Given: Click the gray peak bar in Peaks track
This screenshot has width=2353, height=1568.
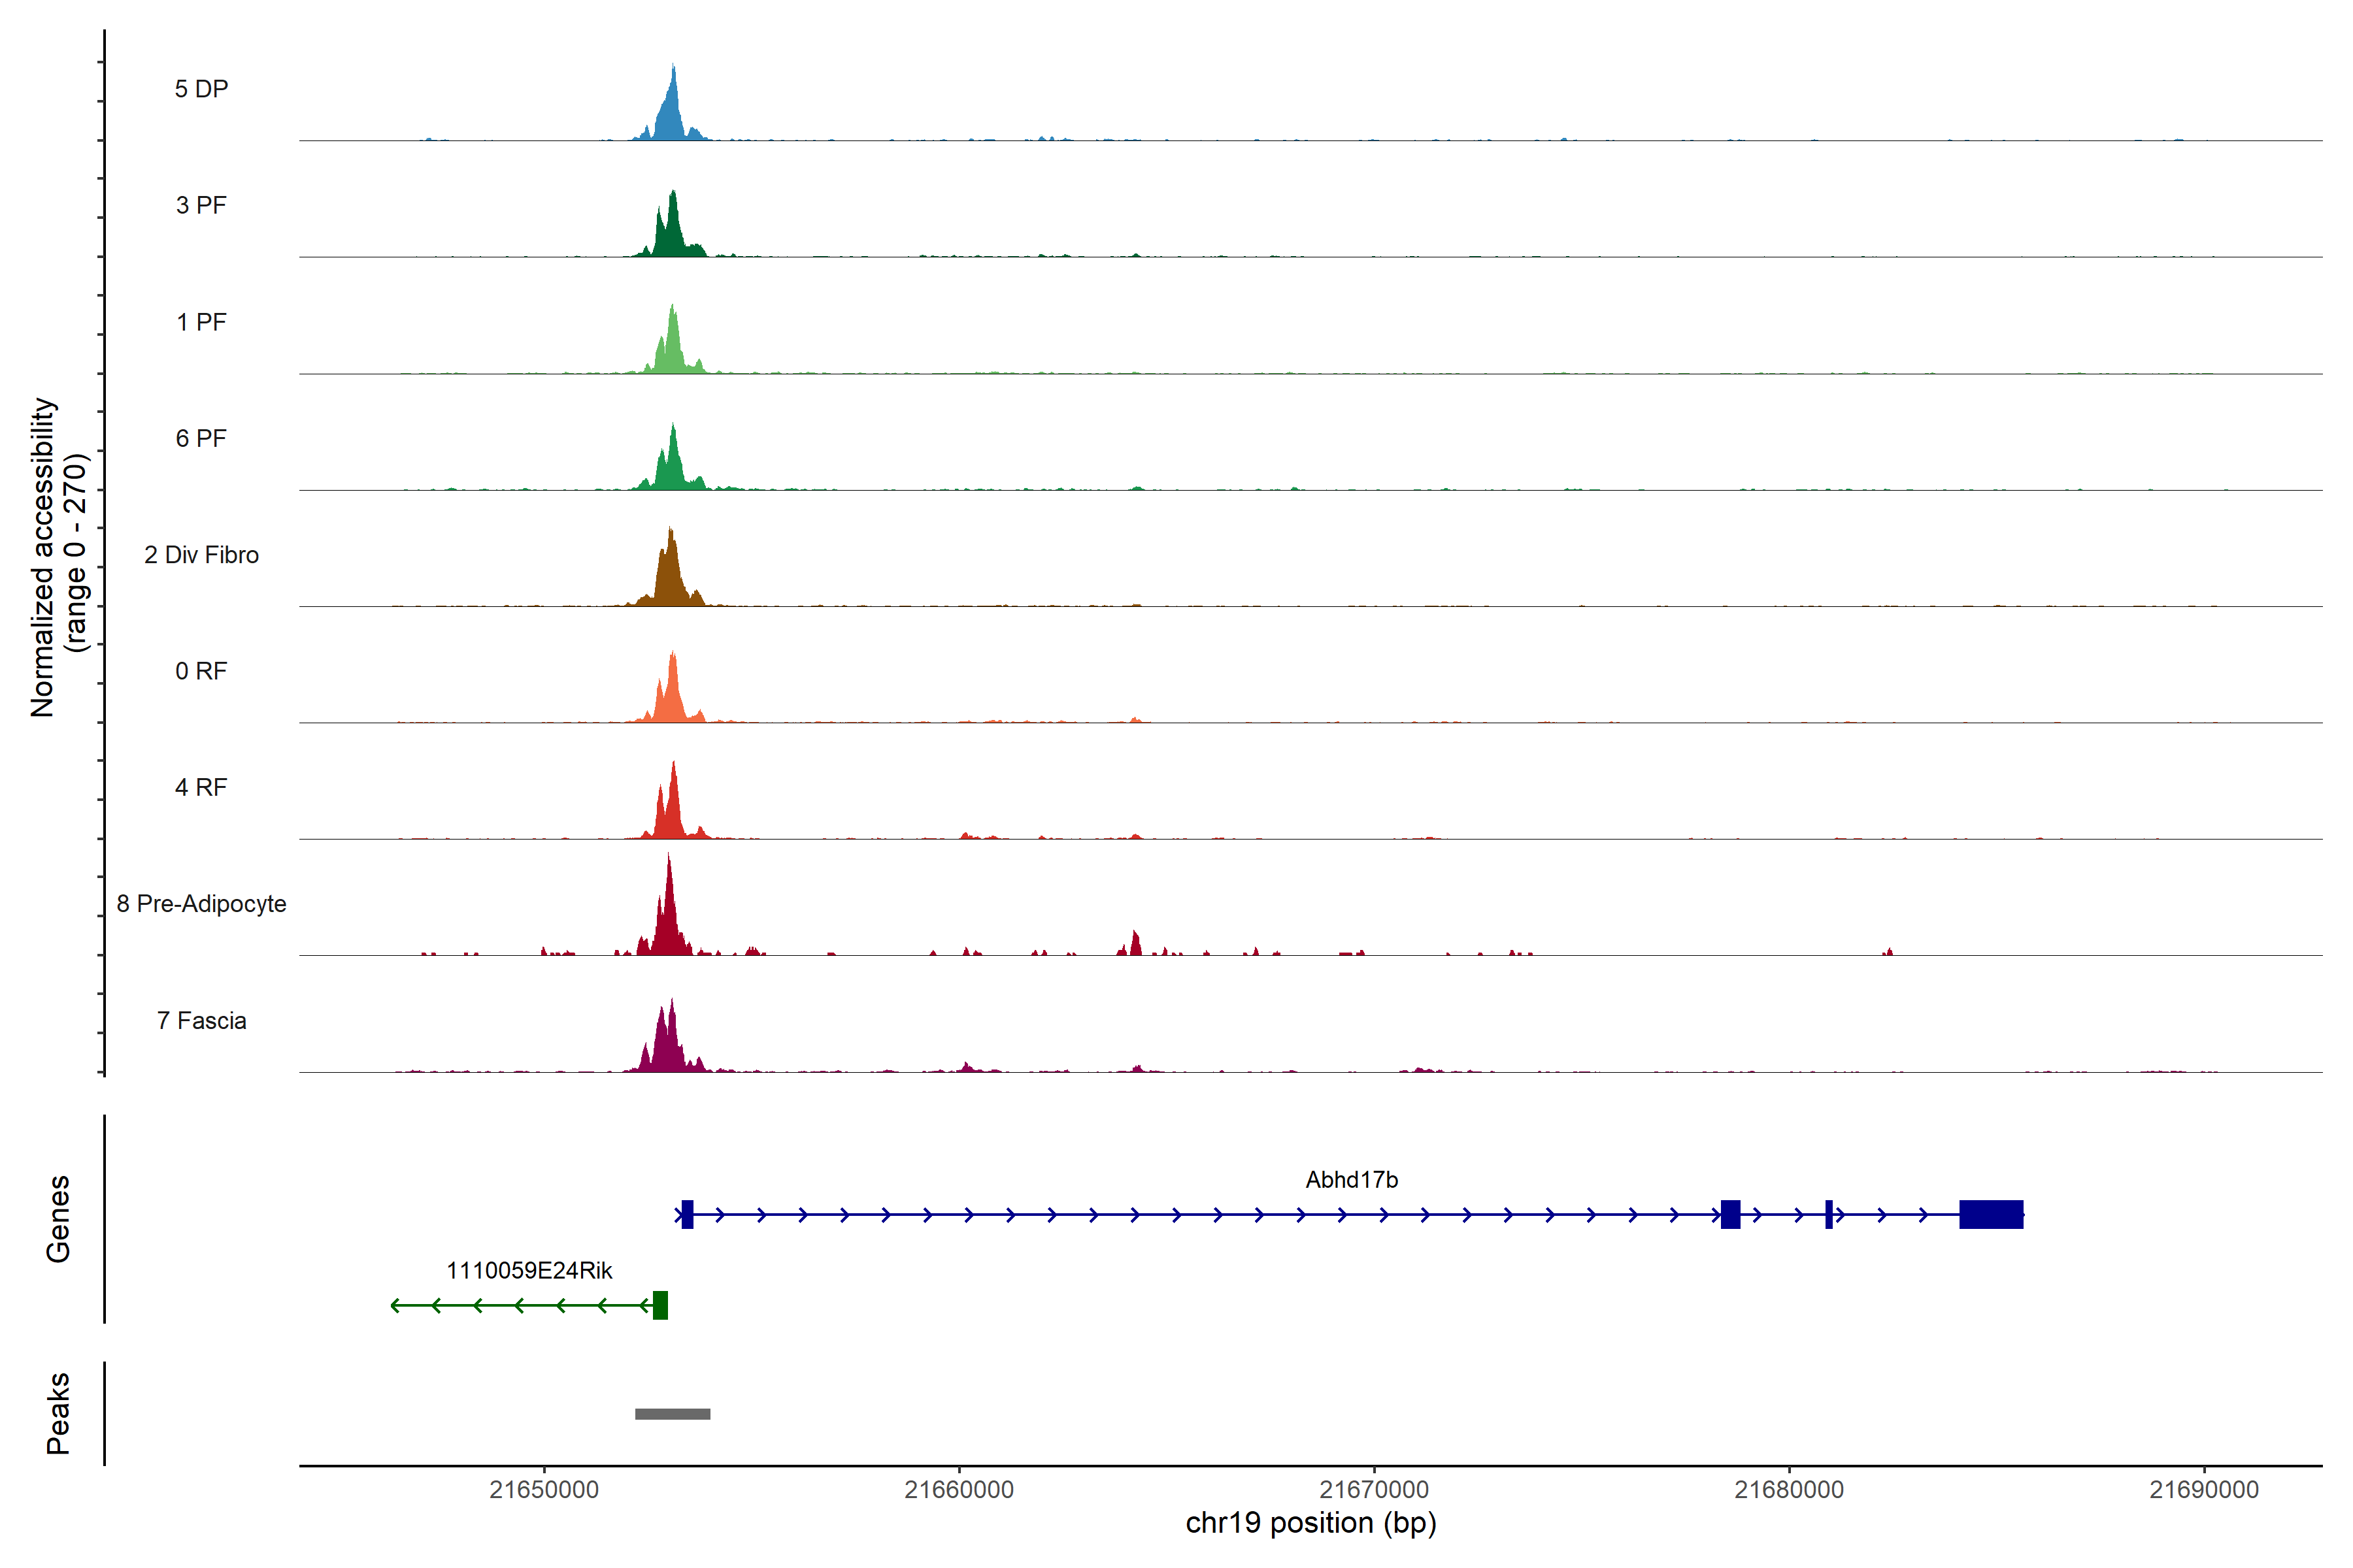Looking at the screenshot, I should (673, 1414).
